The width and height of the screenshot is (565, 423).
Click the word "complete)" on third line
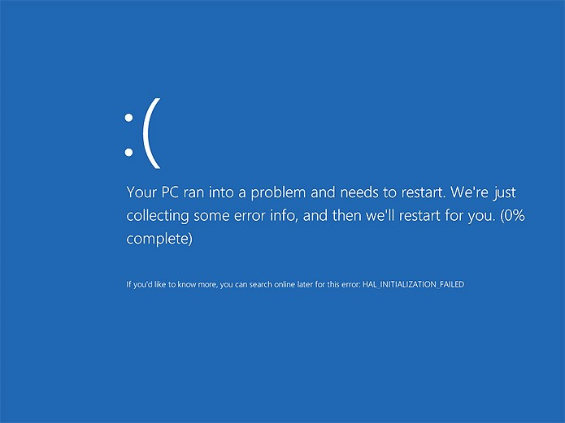[159, 239]
